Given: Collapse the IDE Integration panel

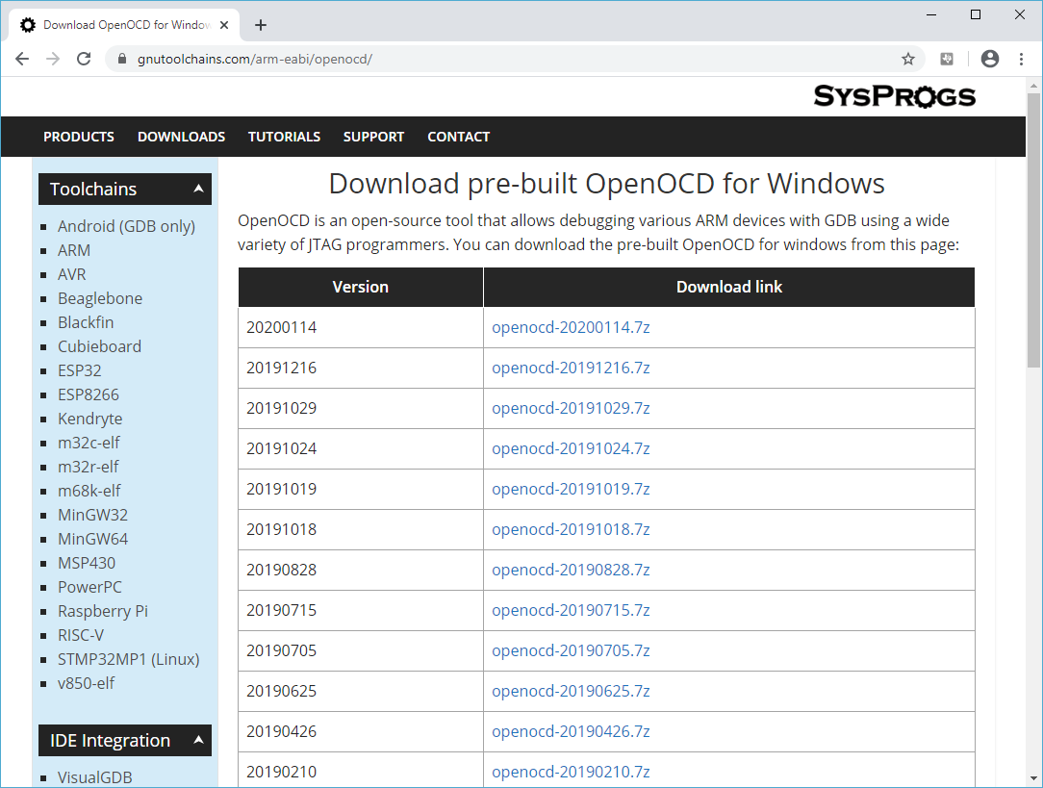Looking at the screenshot, I should pyautogui.click(x=199, y=740).
